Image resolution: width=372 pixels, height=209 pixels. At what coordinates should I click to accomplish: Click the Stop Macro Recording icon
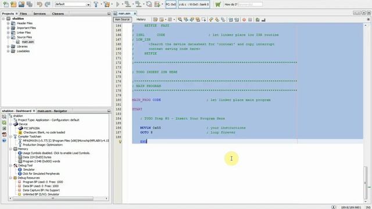point(250,20)
